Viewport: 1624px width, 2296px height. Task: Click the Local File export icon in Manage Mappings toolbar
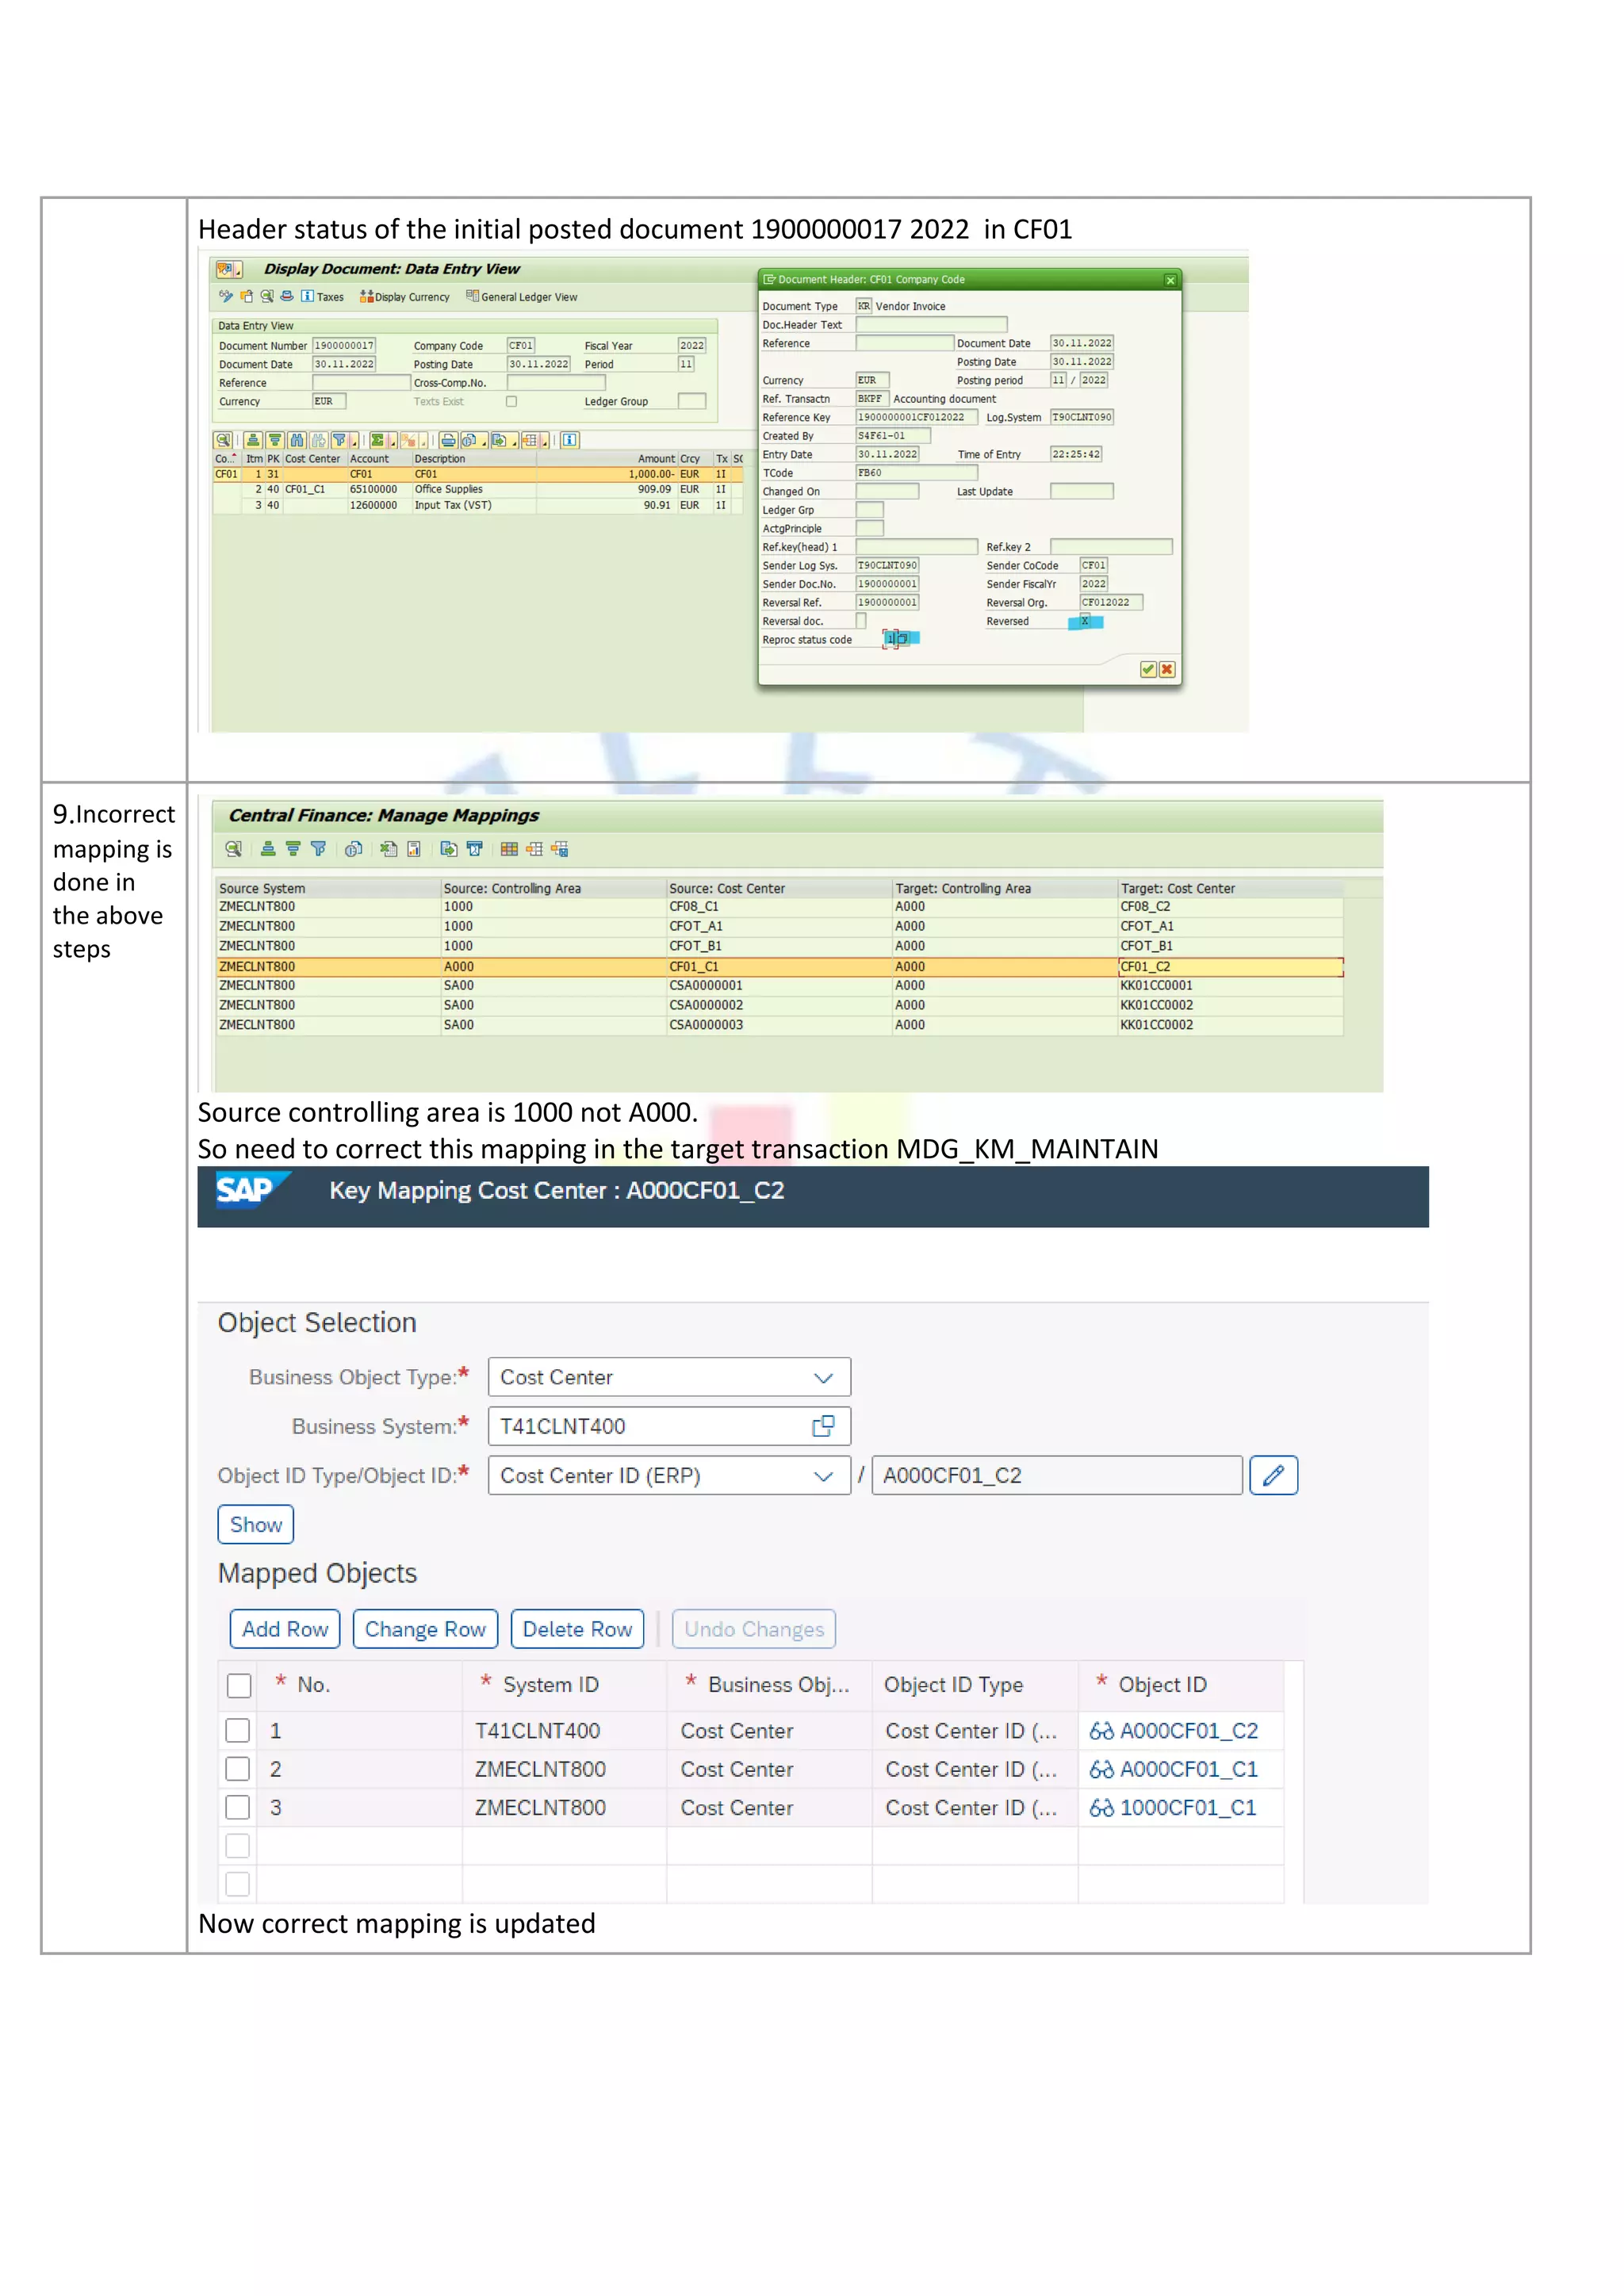point(449,849)
